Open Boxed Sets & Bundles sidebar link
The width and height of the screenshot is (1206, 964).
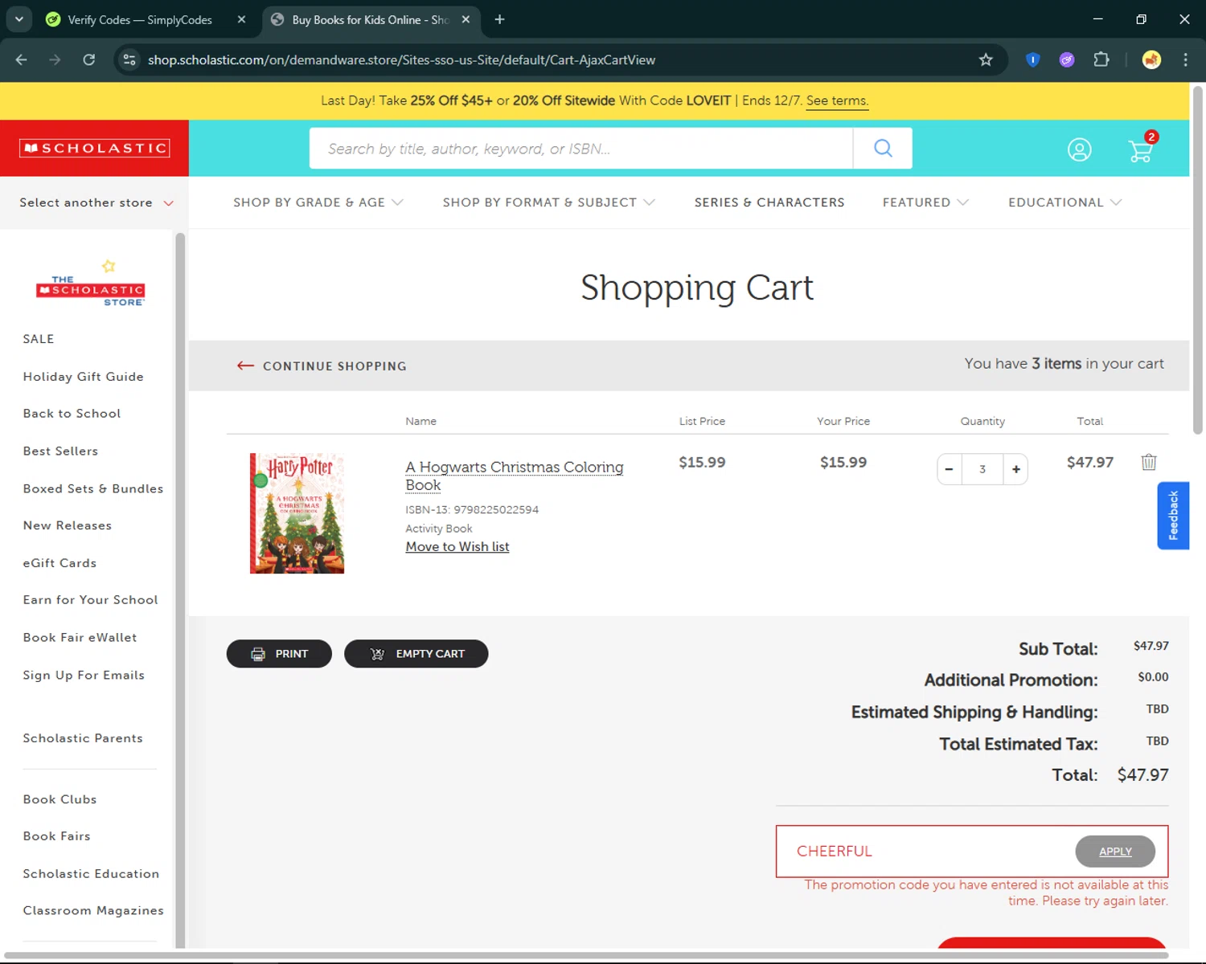[92, 488]
